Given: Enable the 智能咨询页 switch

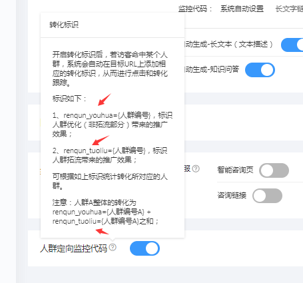Looking at the screenshot, I should (x=274, y=170).
